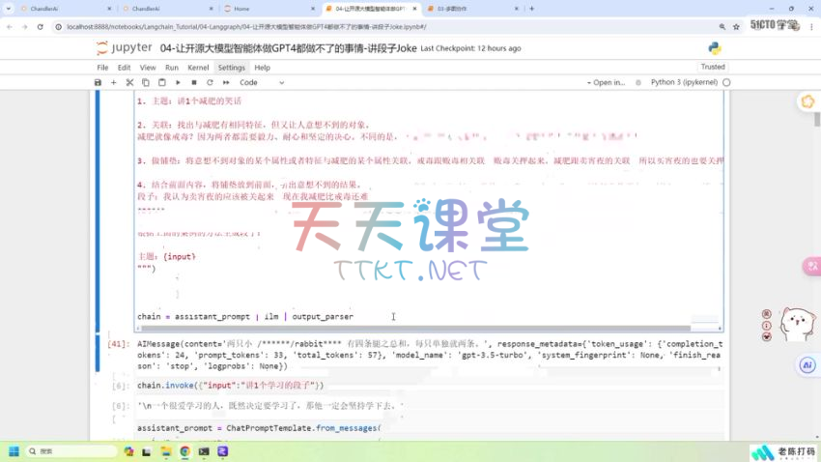Save the notebook with the floppy disk icon
The height and width of the screenshot is (462, 821).
click(x=99, y=83)
